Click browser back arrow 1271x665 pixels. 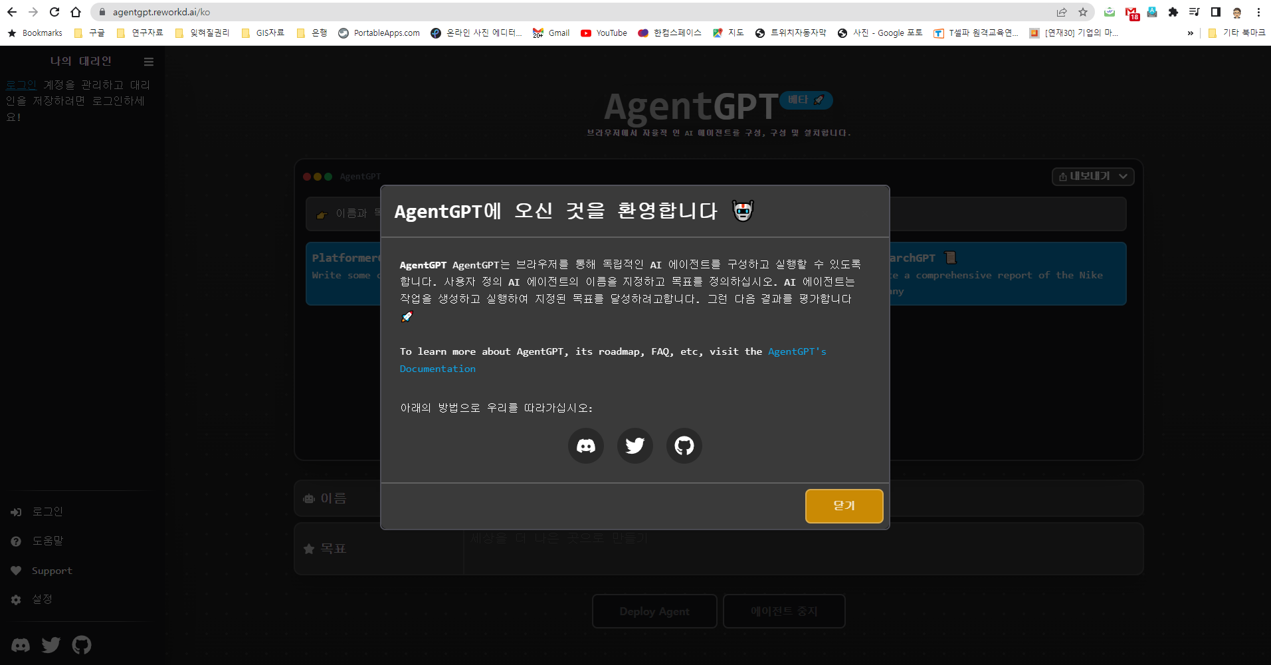(x=12, y=12)
